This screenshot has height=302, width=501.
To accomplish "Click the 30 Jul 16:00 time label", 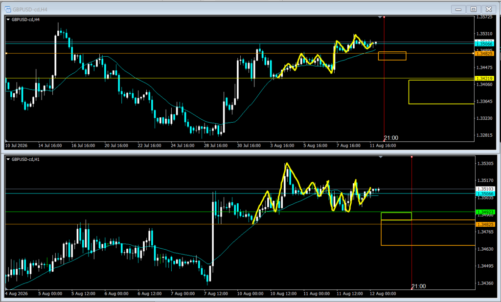I will pos(249,146).
